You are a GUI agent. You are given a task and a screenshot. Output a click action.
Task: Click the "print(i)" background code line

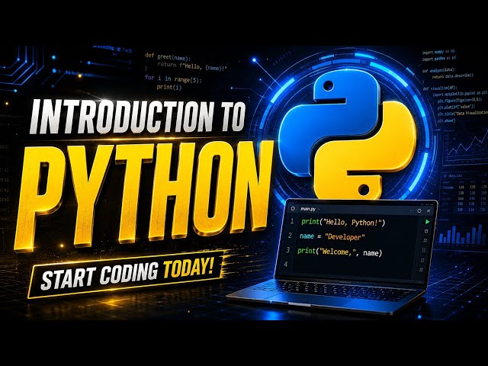(x=169, y=87)
